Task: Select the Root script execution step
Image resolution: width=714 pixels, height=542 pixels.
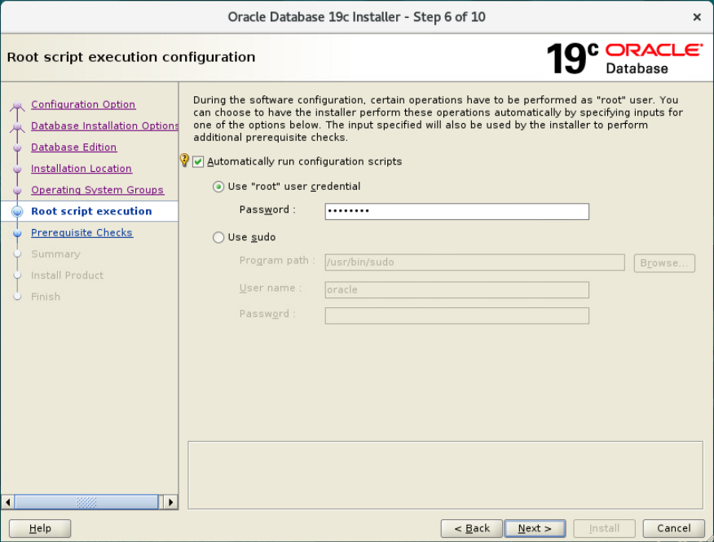Action: pyautogui.click(x=91, y=211)
